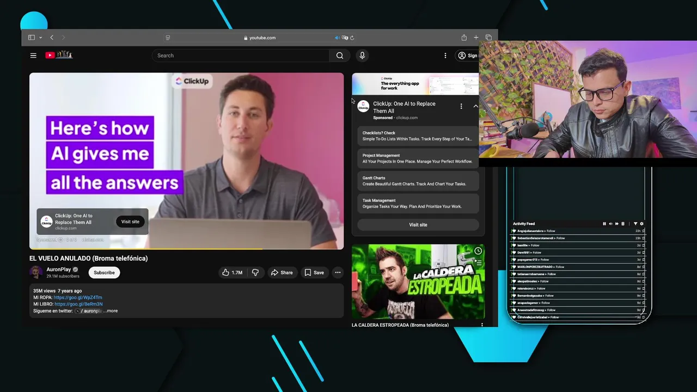Dislike the video

[255, 272]
